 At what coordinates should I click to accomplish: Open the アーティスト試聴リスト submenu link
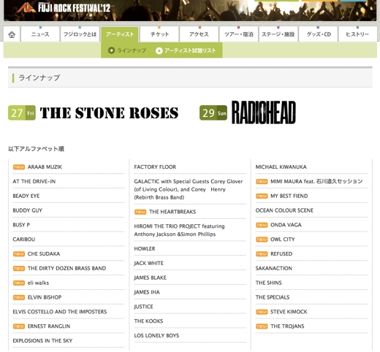point(190,50)
